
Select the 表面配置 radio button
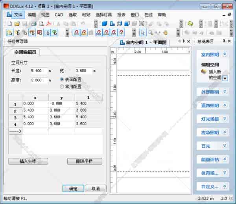[x=61, y=79]
